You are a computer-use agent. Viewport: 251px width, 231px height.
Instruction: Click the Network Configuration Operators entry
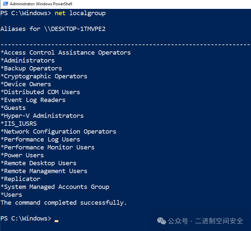tap(58, 132)
